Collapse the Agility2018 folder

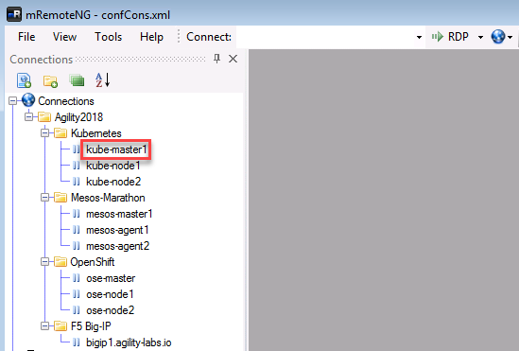tap(28, 117)
